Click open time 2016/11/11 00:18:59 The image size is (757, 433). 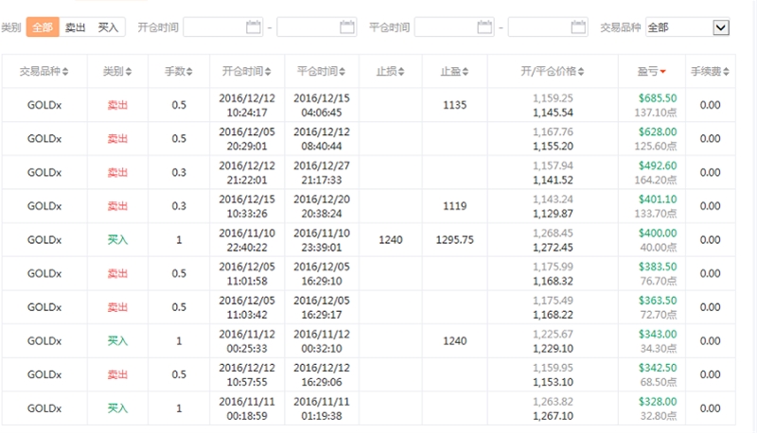point(247,408)
